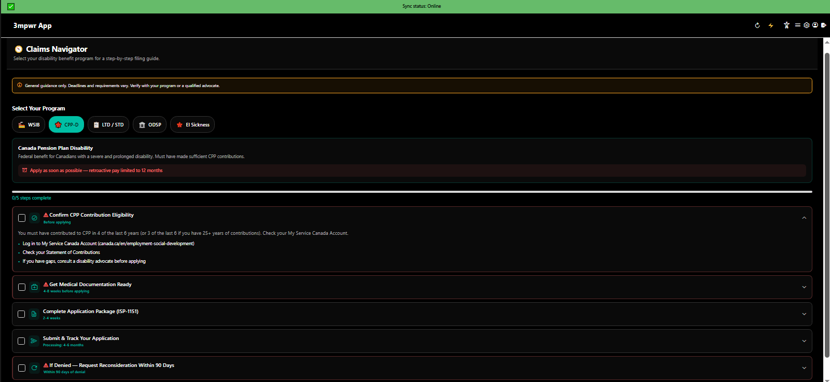
Task: Click the lightning bolt quick actions icon
Action: [x=771, y=25]
